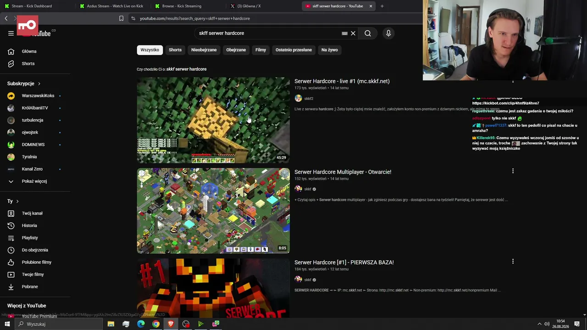Open a new browser tab

382,6
